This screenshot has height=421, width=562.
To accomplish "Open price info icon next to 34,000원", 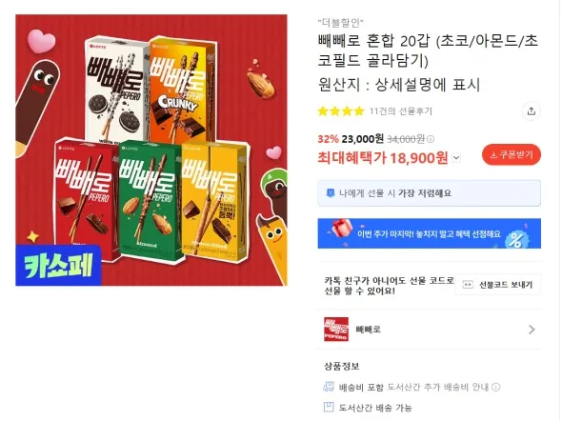I will 431,139.
